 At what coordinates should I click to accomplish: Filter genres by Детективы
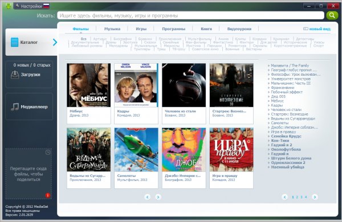pyautogui.click(x=305, y=39)
